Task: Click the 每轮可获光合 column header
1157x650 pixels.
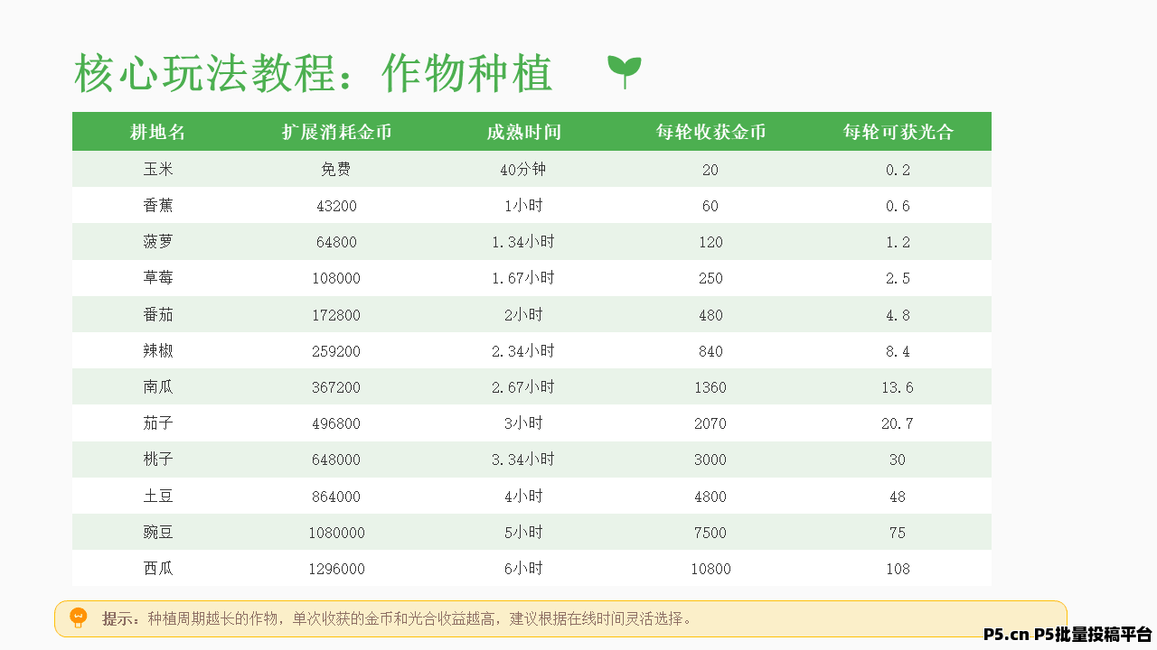Action: [x=898, y=132]
